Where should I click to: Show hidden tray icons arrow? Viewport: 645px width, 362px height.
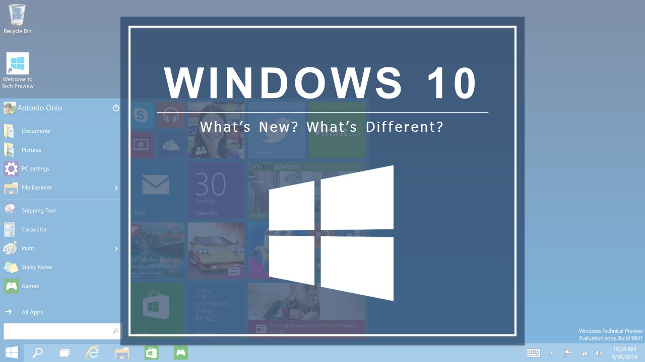[551, 353]
